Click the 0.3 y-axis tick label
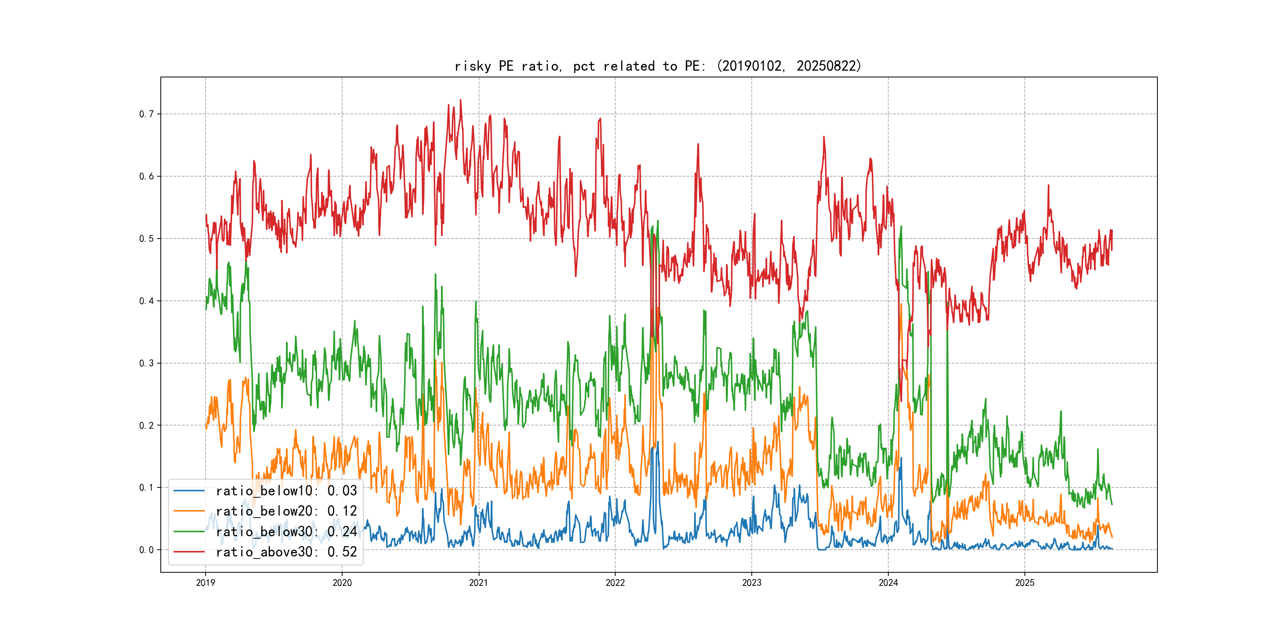The image size is (1286, 643). coord(146,363)
